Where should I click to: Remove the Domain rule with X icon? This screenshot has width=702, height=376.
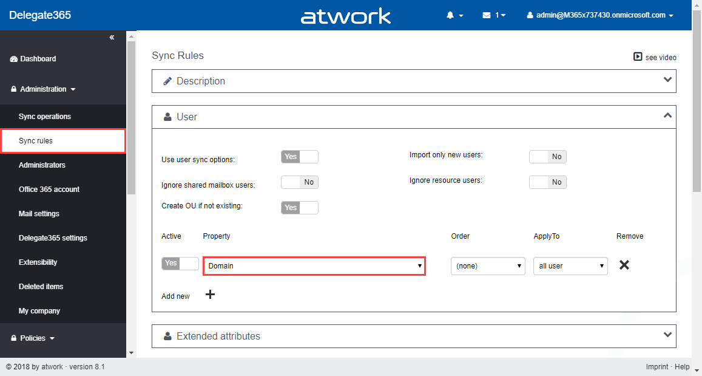pos(624,265)
